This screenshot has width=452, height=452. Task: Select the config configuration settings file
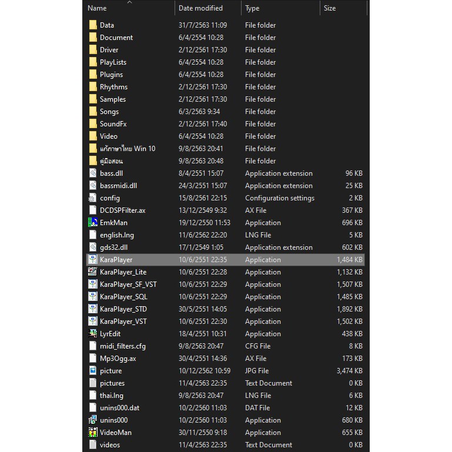pos(109,198)
